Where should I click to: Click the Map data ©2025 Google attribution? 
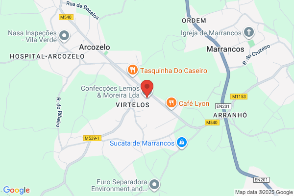click(264, 192)
